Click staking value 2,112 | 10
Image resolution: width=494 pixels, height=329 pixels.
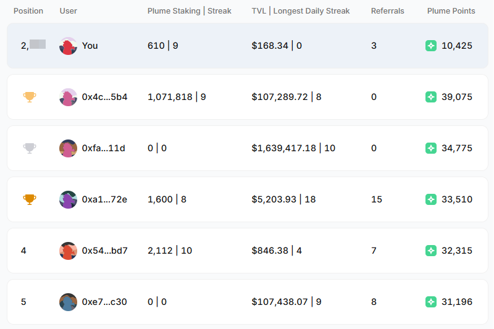(x=170, y=251)
